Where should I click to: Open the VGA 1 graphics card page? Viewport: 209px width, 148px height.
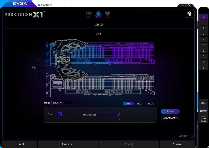pyautogui.click(x=89, y=15)
